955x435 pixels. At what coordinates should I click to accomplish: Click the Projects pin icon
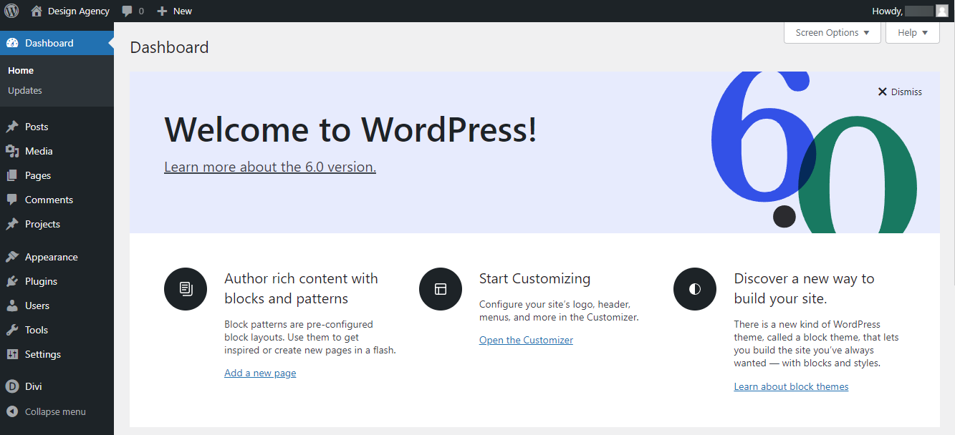(12, 224)
